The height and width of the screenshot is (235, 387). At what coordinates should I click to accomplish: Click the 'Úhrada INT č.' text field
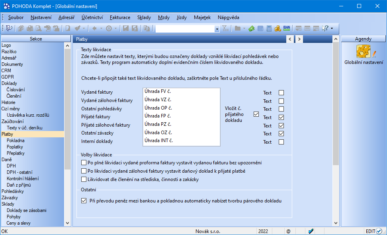pos(182,141)
